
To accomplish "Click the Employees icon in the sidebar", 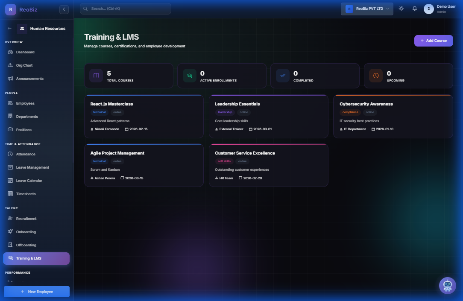I will (10, 103).
